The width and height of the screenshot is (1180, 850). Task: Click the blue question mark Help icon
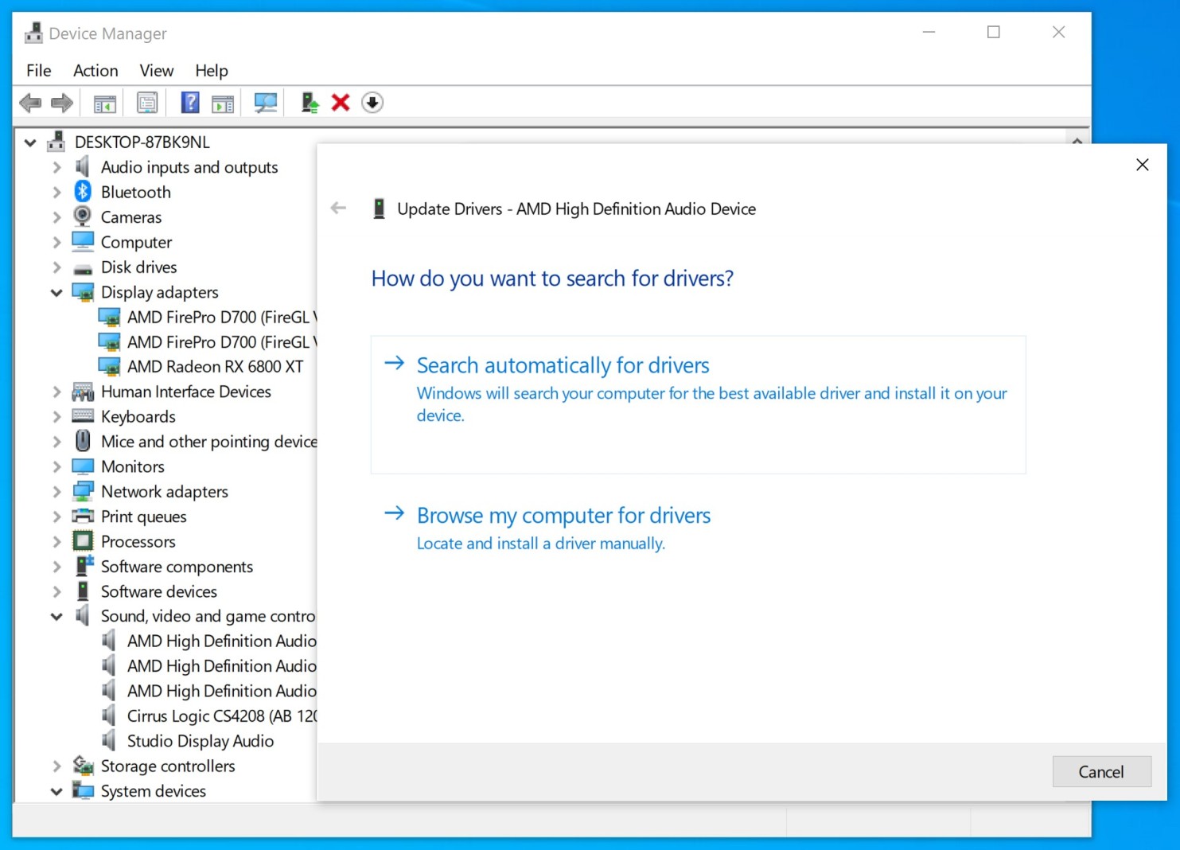[x=190, y=103]
